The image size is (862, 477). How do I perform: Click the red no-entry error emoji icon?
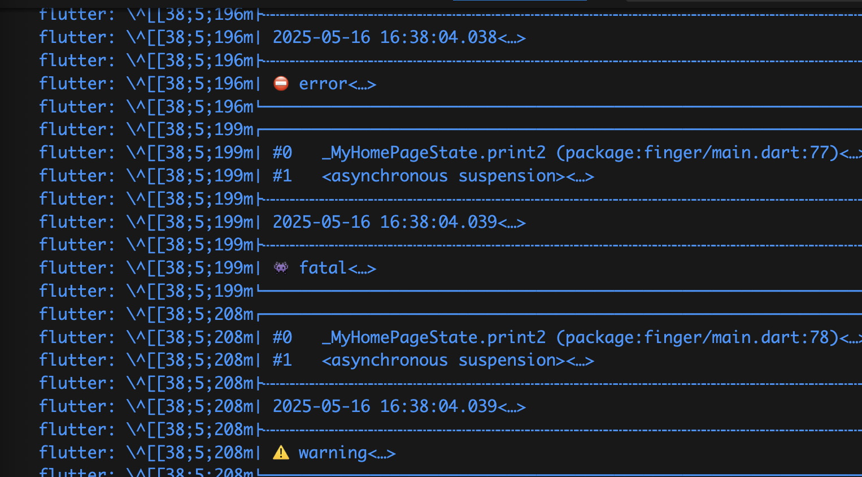(281, 84)
